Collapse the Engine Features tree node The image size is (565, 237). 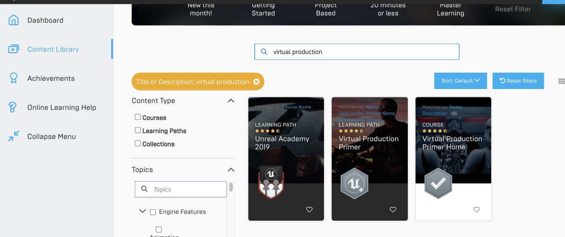142,211
